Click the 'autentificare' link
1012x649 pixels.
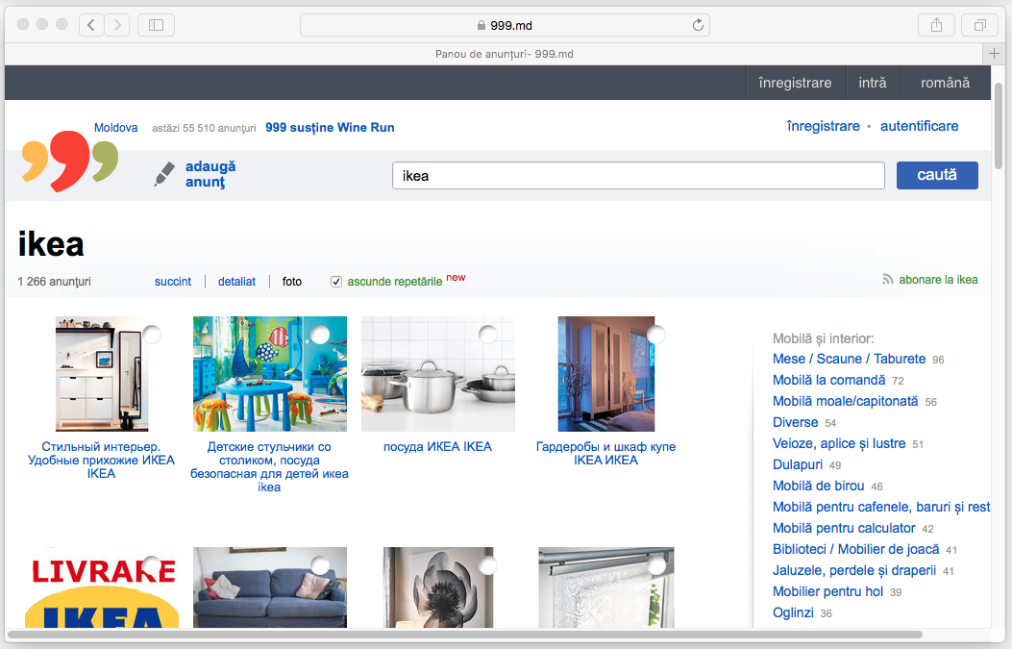click(x=919, y=126)
